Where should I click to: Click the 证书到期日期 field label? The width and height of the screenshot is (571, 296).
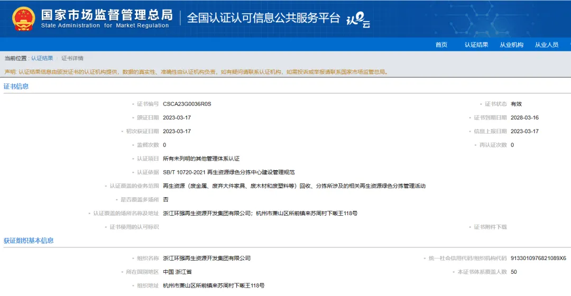490,117
